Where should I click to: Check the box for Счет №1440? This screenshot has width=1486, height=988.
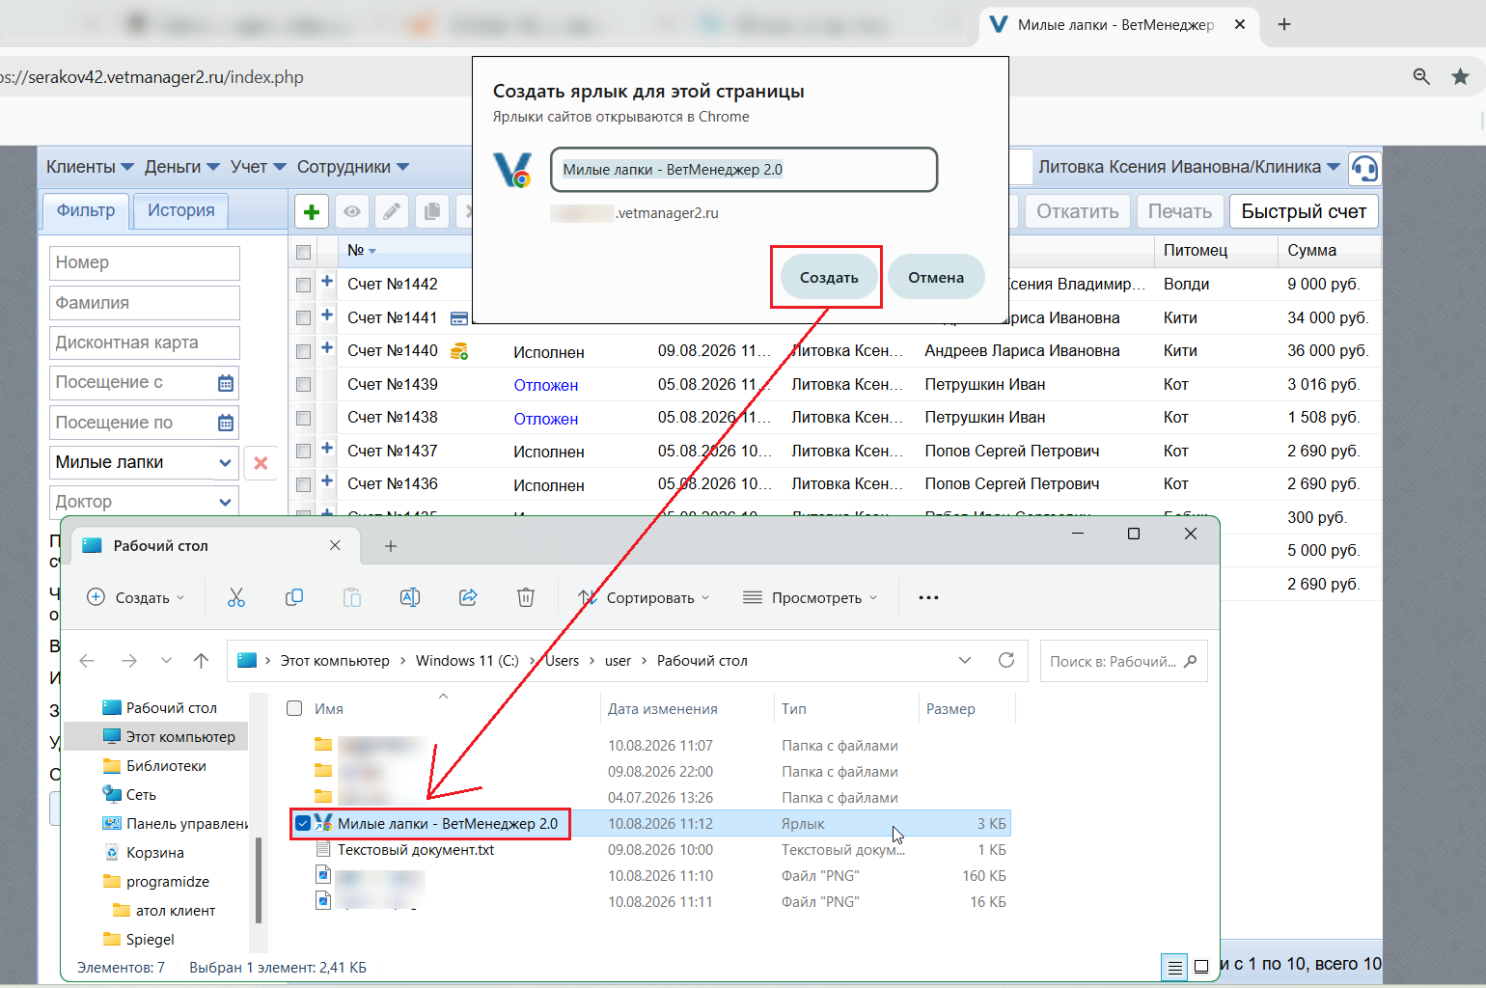tap(303, 351)
